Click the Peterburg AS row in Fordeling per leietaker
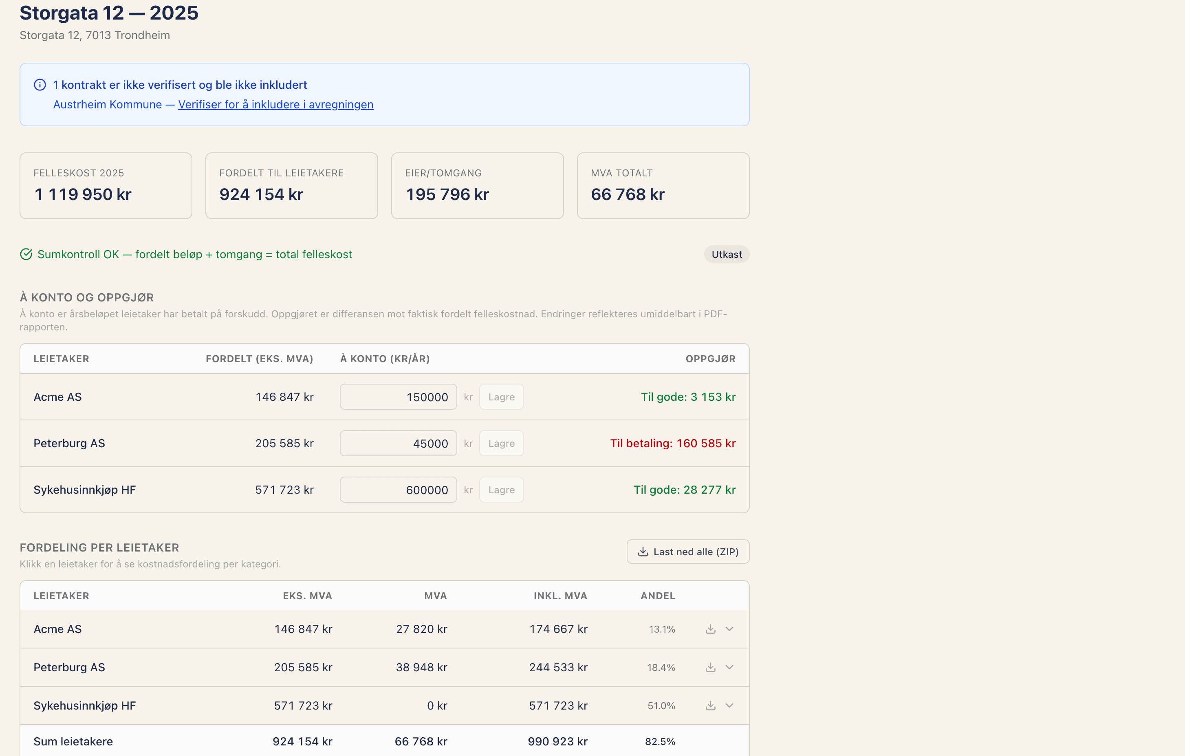The height and width of the screenshot is (756, 1185). [384, 668]
